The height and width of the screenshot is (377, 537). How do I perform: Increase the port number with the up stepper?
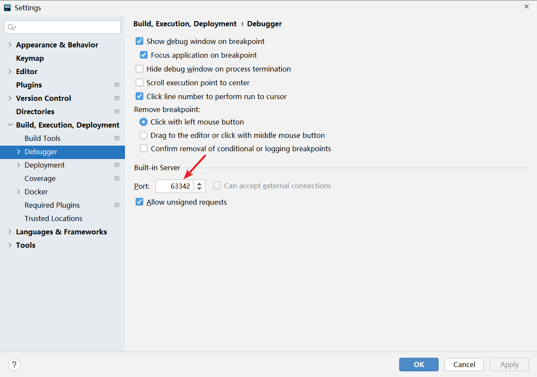point(199,183)
